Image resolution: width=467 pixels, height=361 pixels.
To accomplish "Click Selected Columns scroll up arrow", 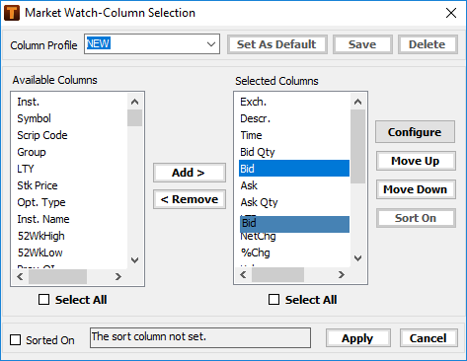I will [x=357, y=102].
